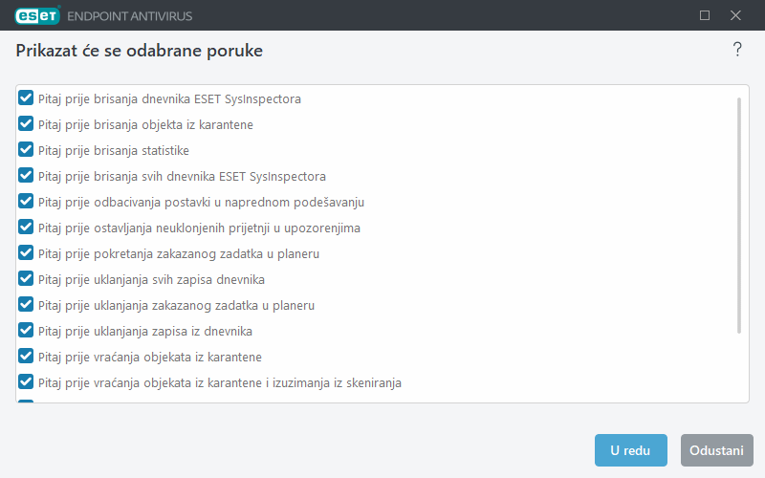
Task: Click the ESET logo in title bar
Action: pos(36,15)
